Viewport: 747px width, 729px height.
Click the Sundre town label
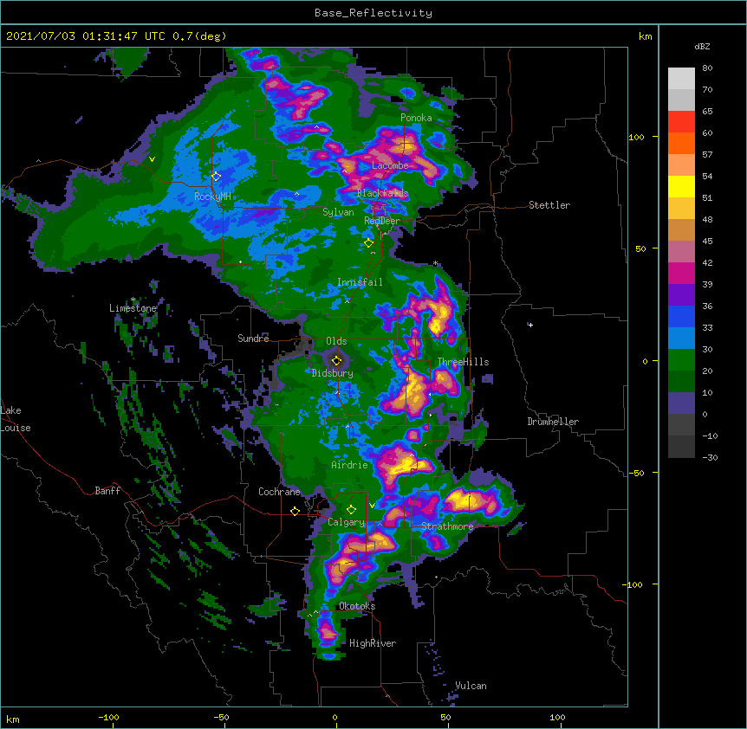(253, 339)
